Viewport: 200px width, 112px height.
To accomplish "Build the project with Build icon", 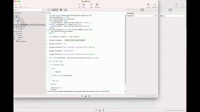I will 84,5.
